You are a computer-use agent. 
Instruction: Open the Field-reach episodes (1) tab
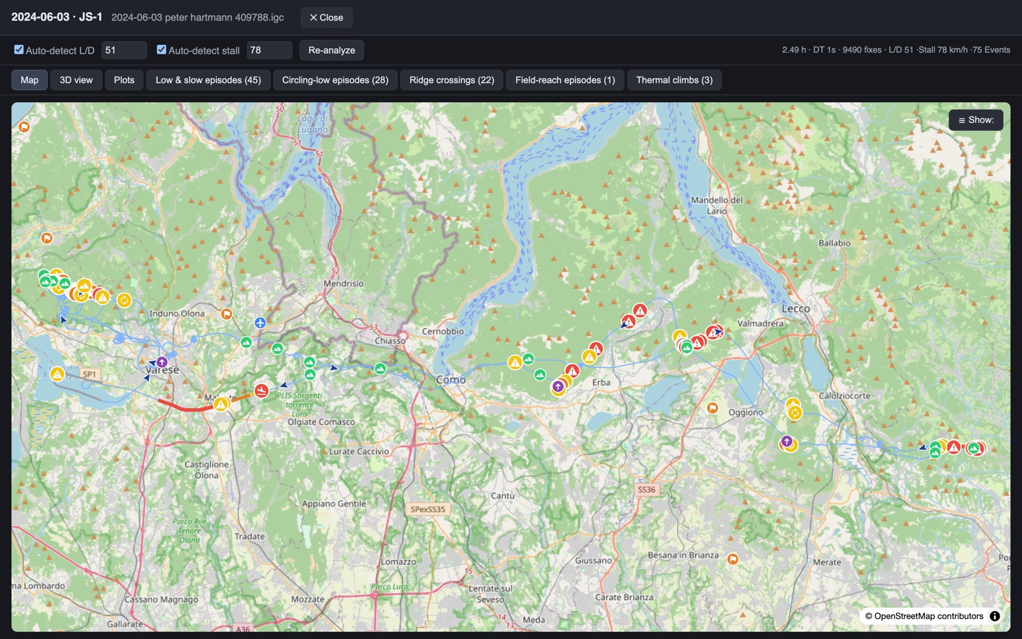click(565, 80)
